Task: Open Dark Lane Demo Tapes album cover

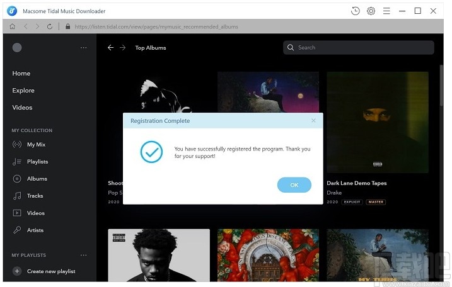Action: 378,122
